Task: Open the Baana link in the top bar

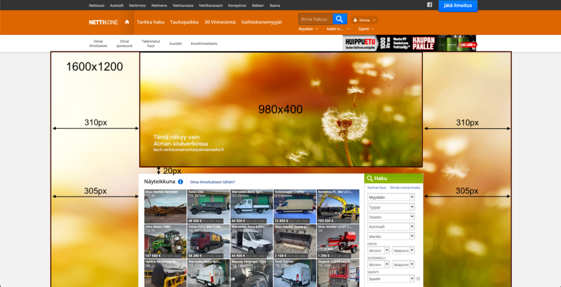Action: [x=275, y=5]
